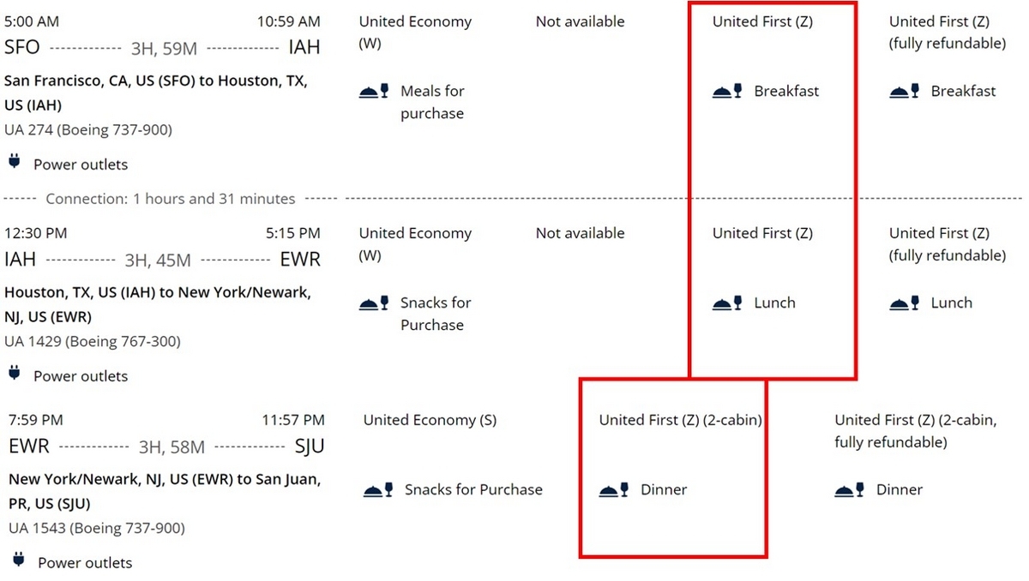
Task: Click the power outlet plug icon for UA 274
Action: pos(15,161)
